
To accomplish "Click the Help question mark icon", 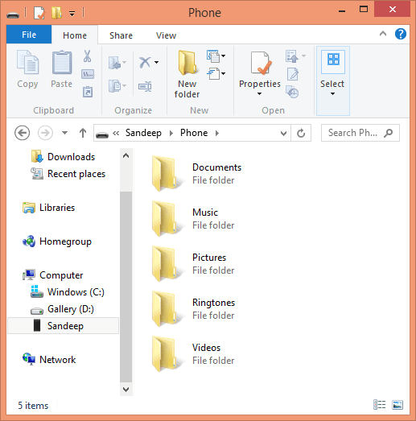I will tap(401, 34).
